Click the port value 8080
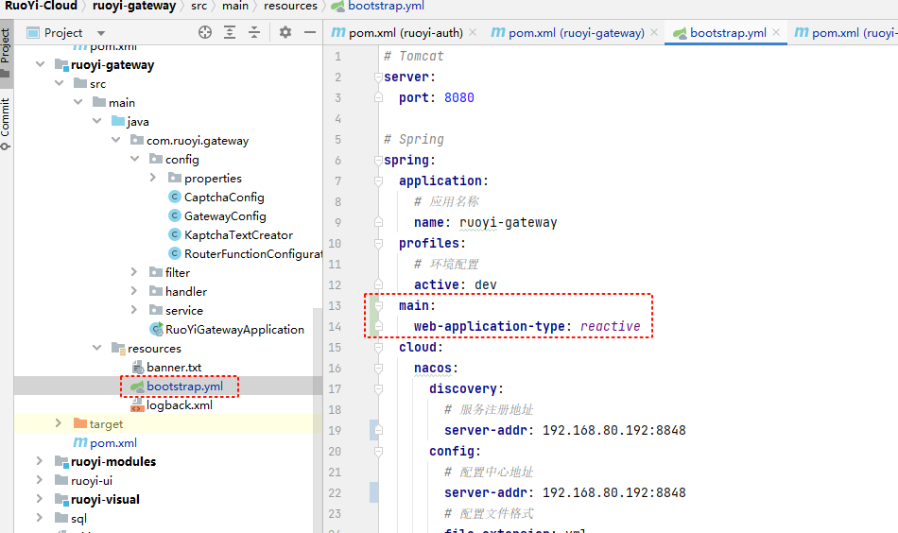This screenshot has height=533, width=898. (458, 98)
